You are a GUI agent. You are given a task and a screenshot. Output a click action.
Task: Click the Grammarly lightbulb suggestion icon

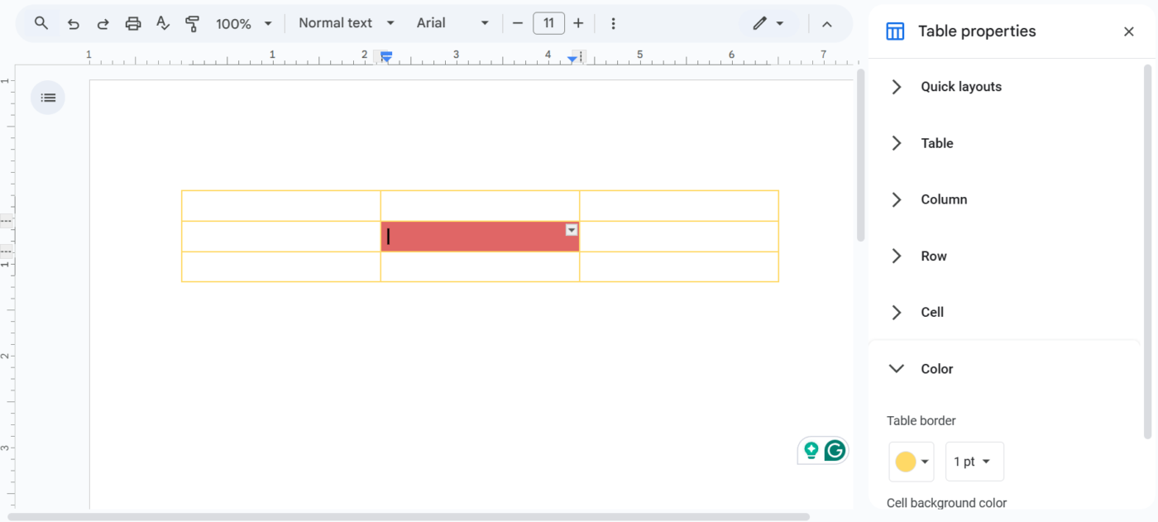[811, 450]
